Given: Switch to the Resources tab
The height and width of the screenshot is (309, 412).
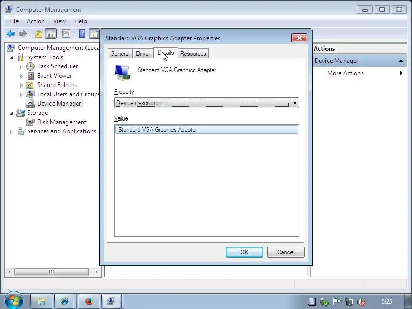Looking at the screenshot, I should (193, 54).
